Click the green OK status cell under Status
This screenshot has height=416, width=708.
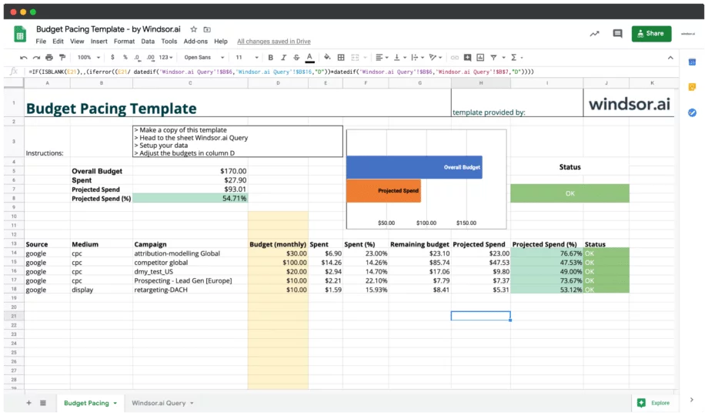[x=569, y=193]
